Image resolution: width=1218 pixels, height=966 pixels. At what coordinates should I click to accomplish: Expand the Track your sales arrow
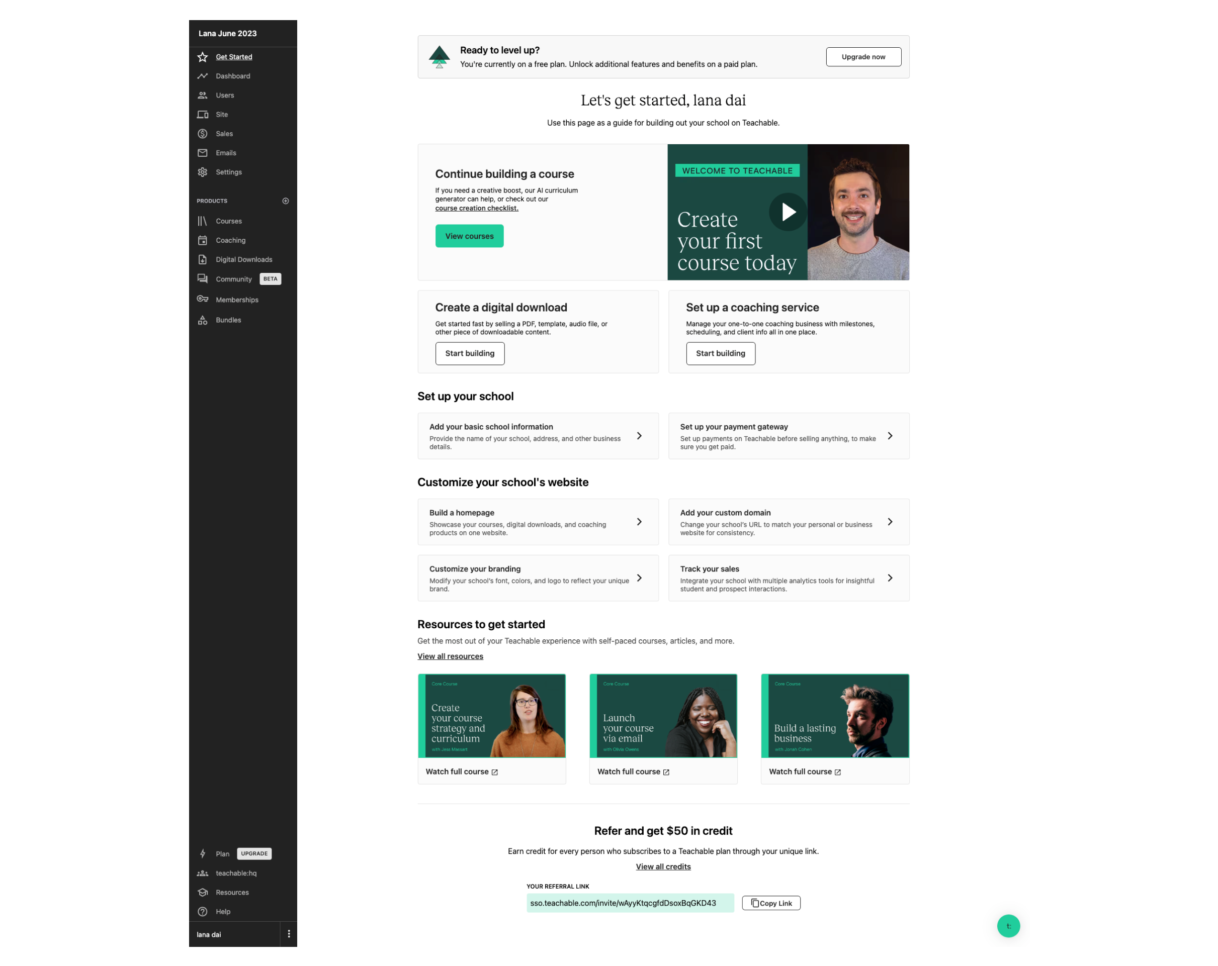(890, 578)
